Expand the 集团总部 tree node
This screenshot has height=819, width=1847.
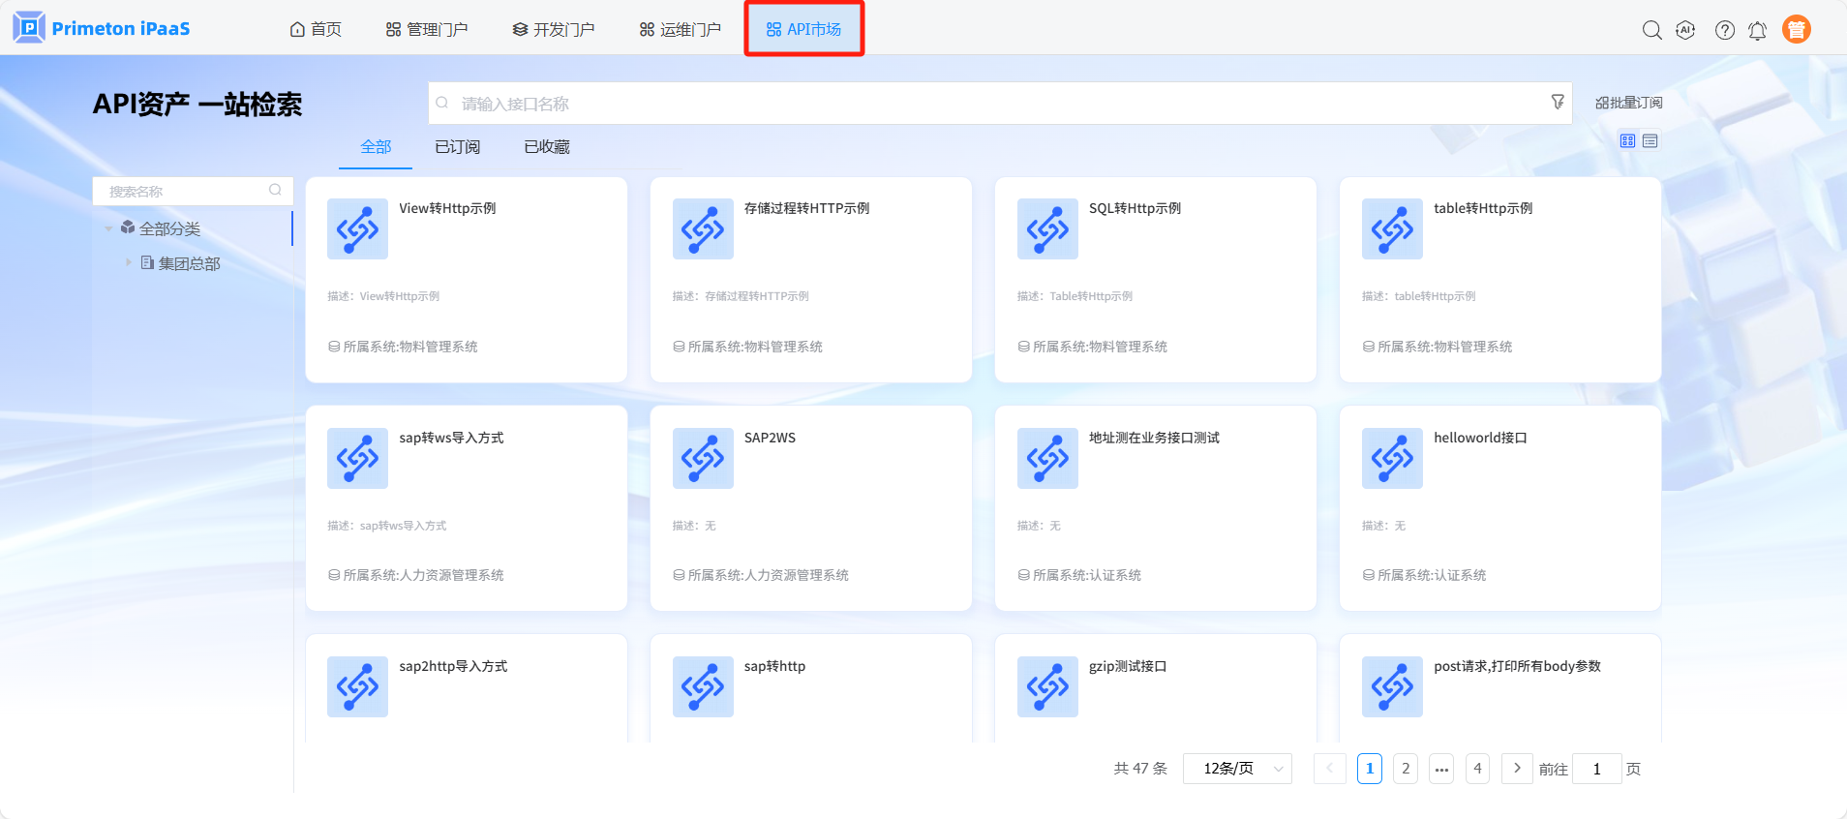(128, 262)
